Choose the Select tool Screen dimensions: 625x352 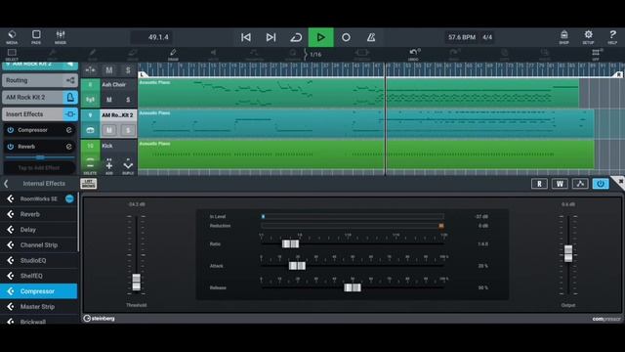12,55
